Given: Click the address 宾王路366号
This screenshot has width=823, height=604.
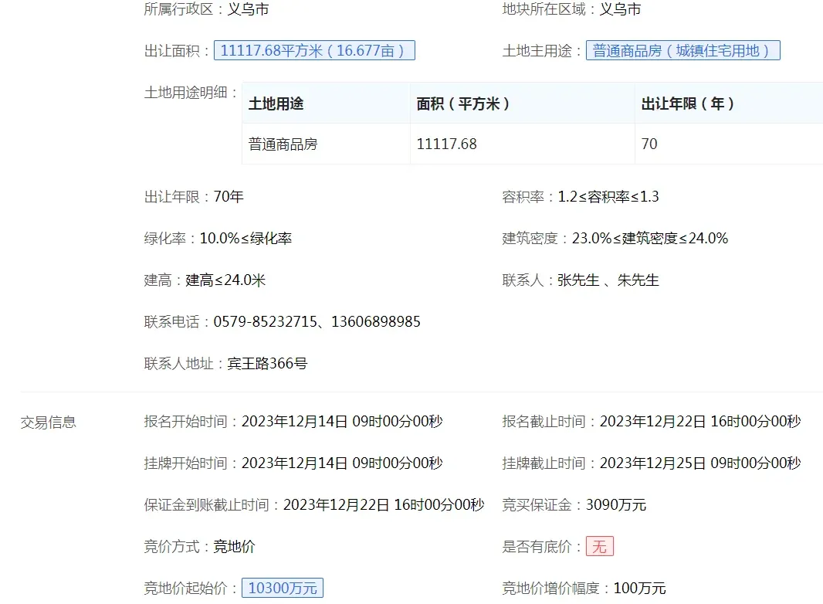Looking at the screenshot, I should click(x=267, y=364).
